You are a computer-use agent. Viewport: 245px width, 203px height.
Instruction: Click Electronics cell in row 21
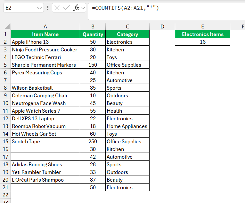coord(127,187)
